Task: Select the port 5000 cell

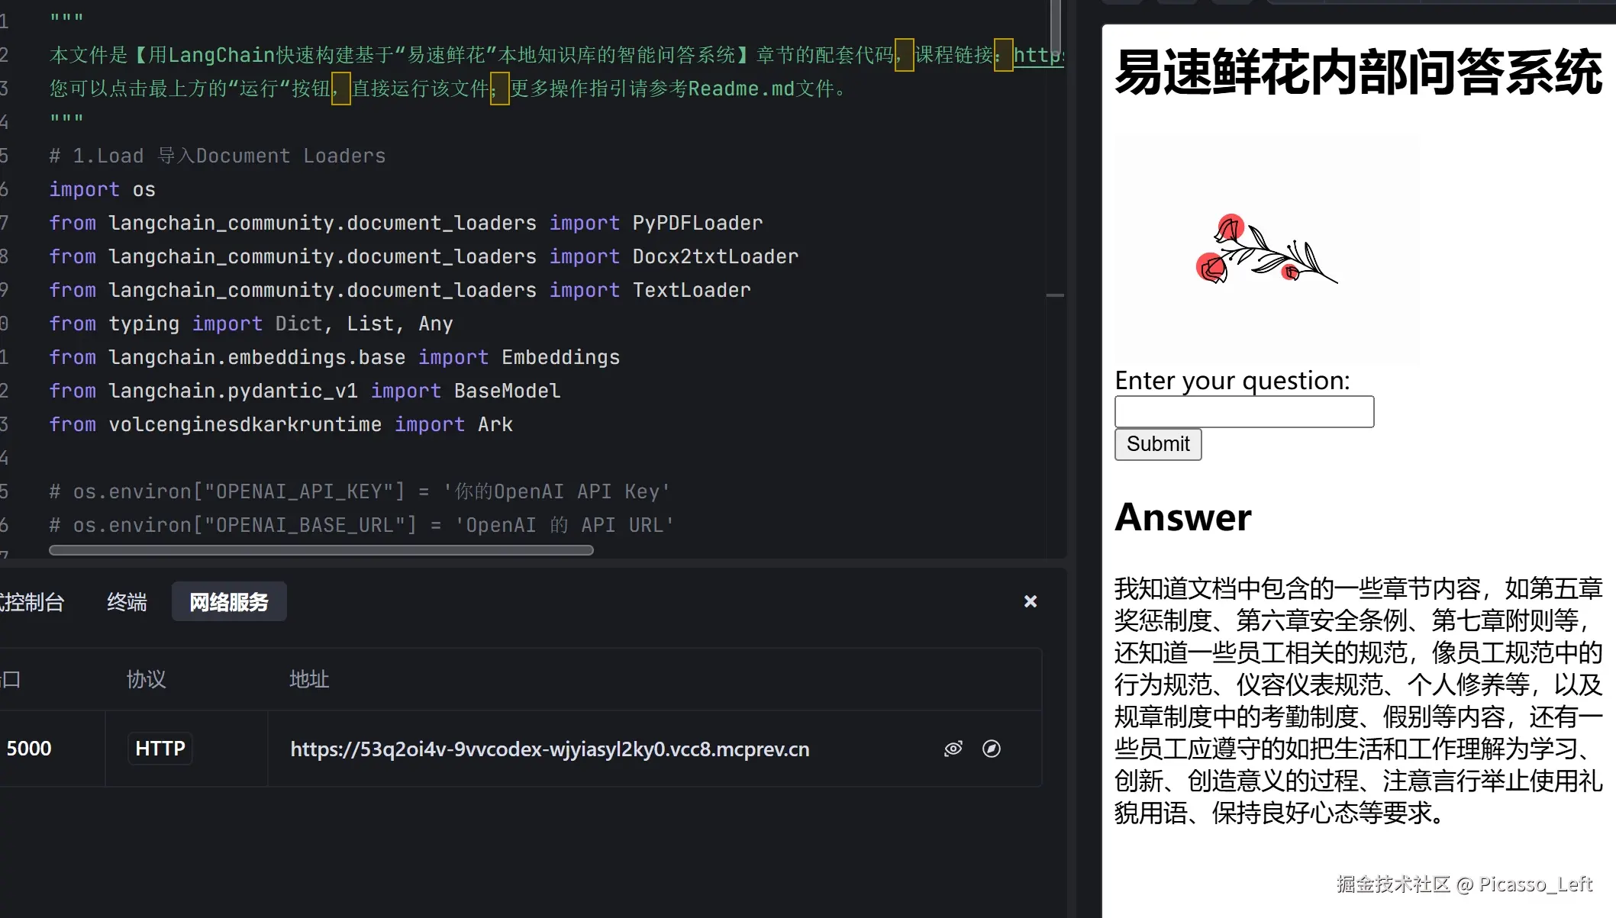Action: coord(29,749)
